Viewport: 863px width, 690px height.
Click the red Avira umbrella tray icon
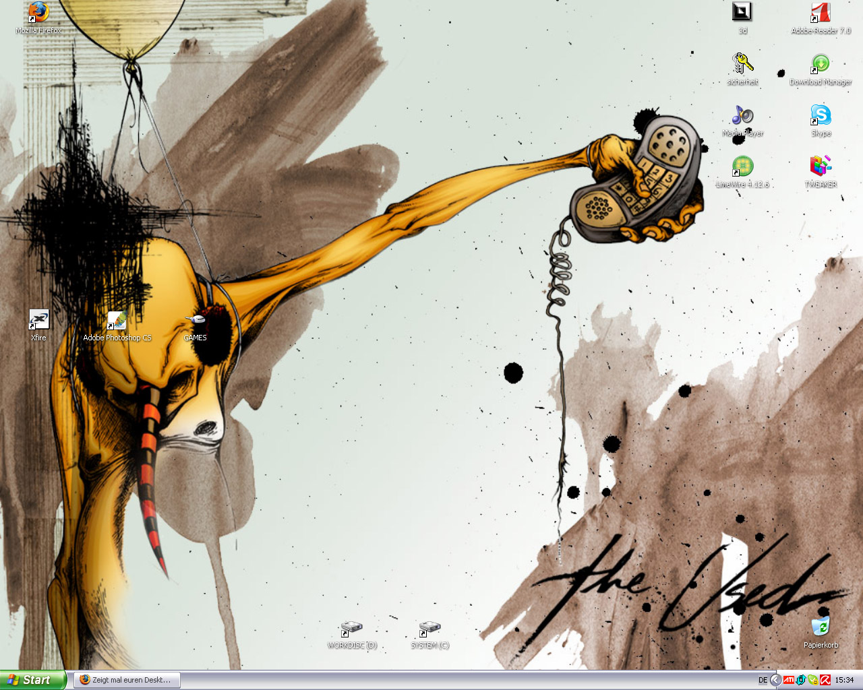825,680
